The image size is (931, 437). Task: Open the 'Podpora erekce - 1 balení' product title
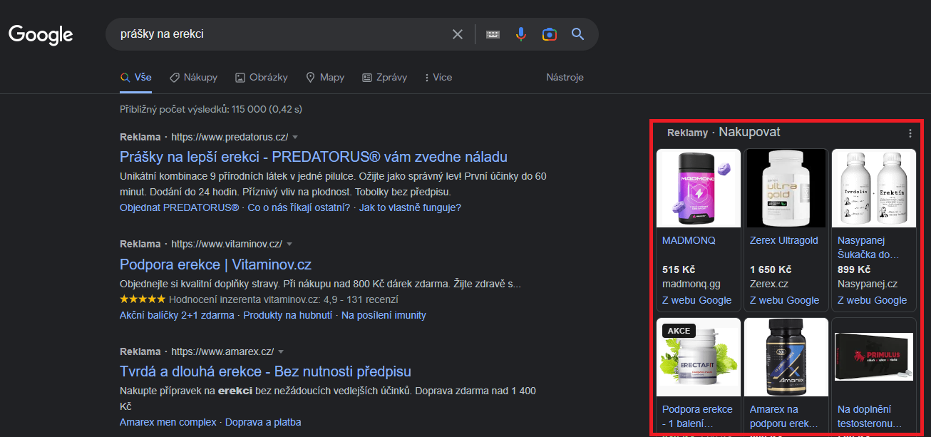click(697, 416)
